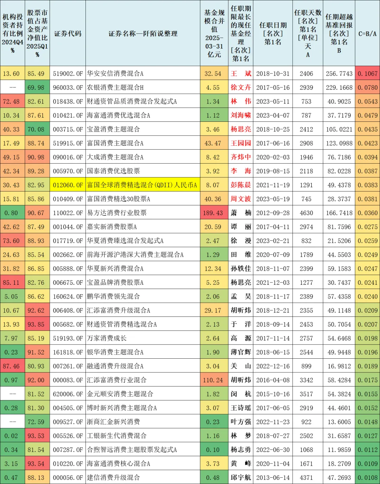The image size is (380, 484).
Task: Select fund 财通资管品质消费混合发起式A
Action: pyautogui.click(x=132, y=101)
